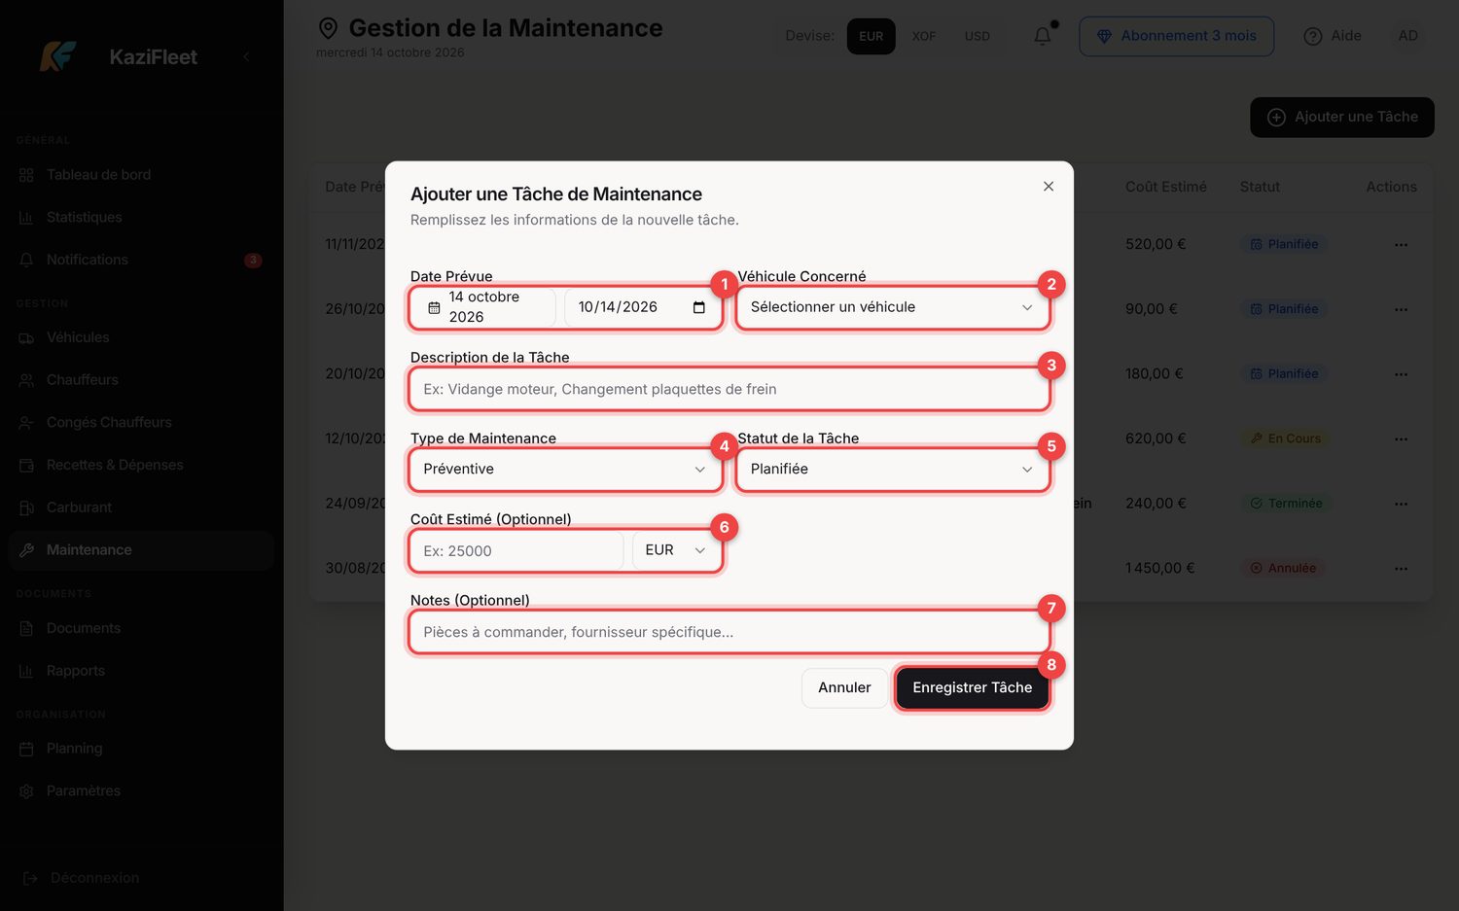
Task: Click into the Notes field
Action: coord(729,632)
